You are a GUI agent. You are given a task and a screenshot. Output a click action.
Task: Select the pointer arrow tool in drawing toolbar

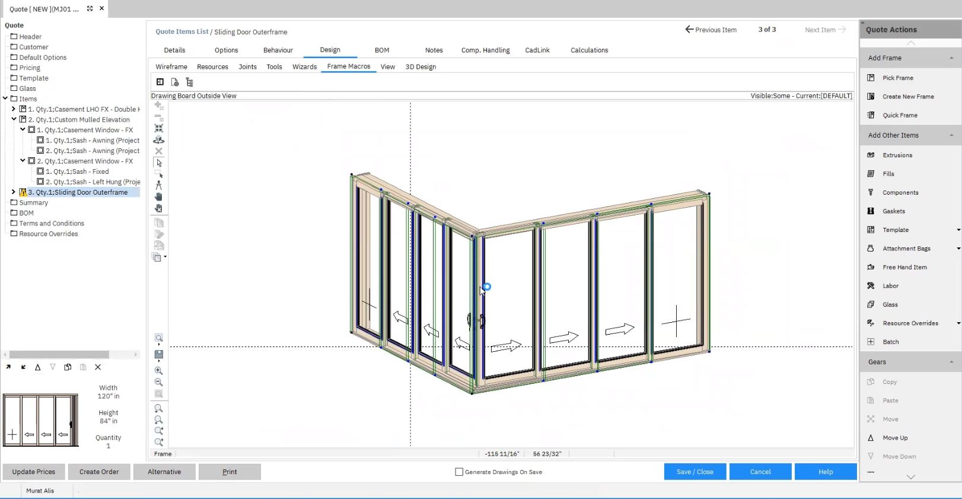158,163
